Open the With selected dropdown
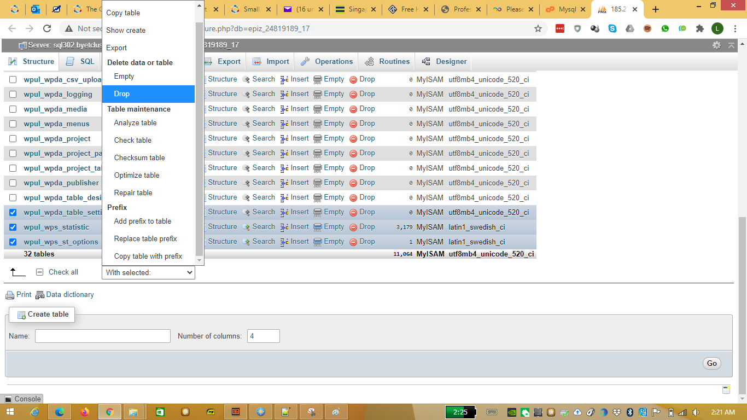Image resolution: width=747 pixels, height=420 pixels. click(148, 272)
